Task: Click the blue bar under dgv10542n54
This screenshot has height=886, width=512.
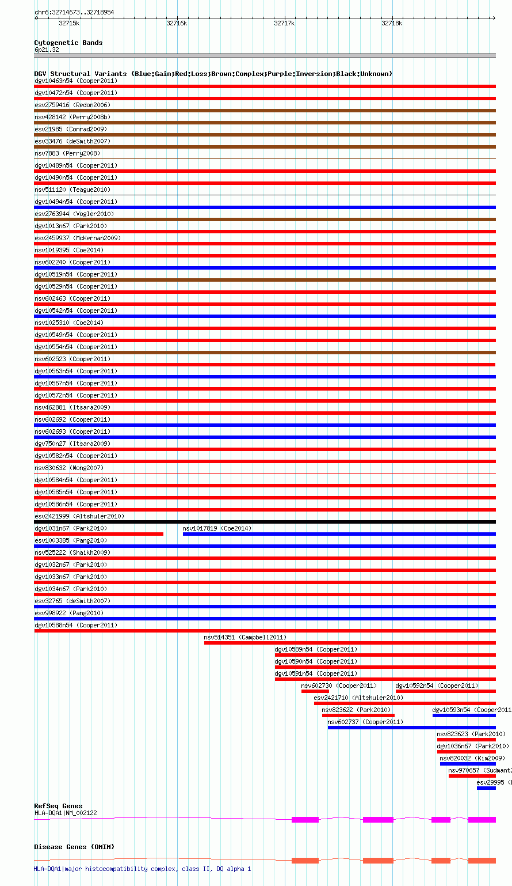Action: (265, 316)
